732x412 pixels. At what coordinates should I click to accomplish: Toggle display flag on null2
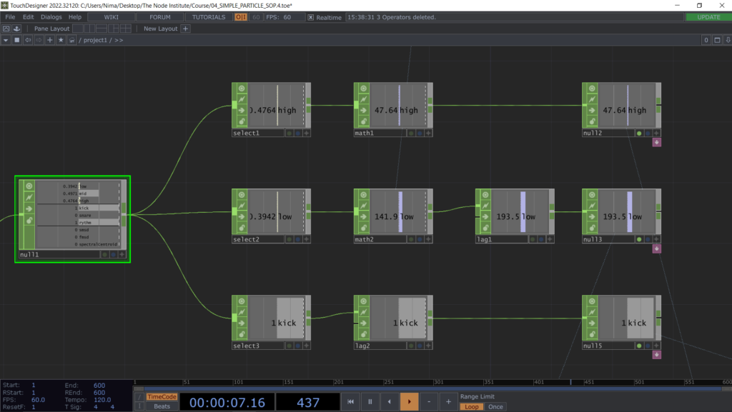point(639,134)
